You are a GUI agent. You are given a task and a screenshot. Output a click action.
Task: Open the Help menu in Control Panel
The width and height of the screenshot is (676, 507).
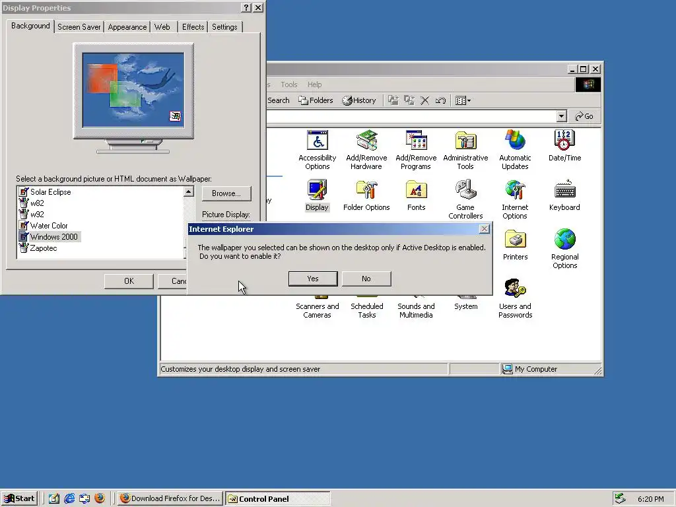coord(315,84)
